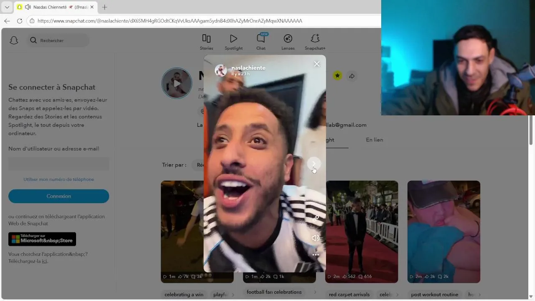Click the Microsoft Store download badge

point(42,239)
